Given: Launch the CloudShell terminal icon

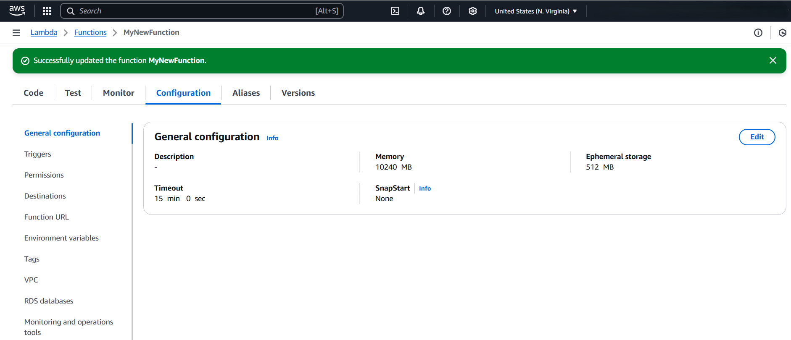Looking at the screenshot, I should pyautogui.click(x=395, y=11).
